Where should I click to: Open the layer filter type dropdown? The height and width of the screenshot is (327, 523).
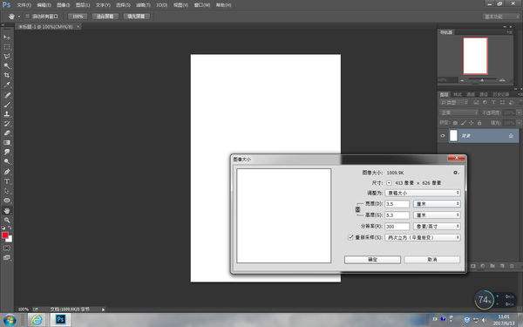tap(453, 102)
